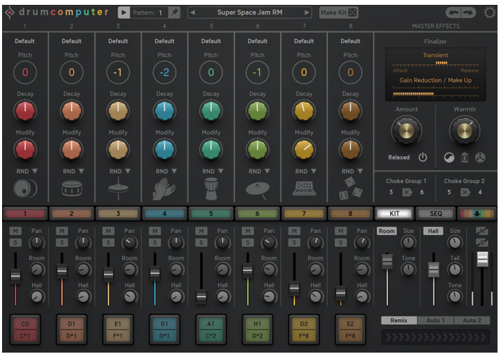Click the Room reverb button
This screenshot has width=501, height=354.
387,231
